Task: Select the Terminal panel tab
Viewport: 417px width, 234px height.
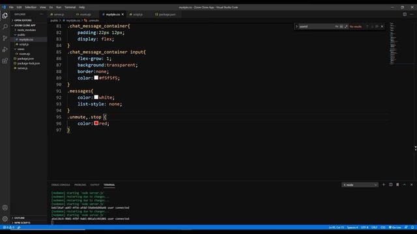Action: (x=109, y=185)
